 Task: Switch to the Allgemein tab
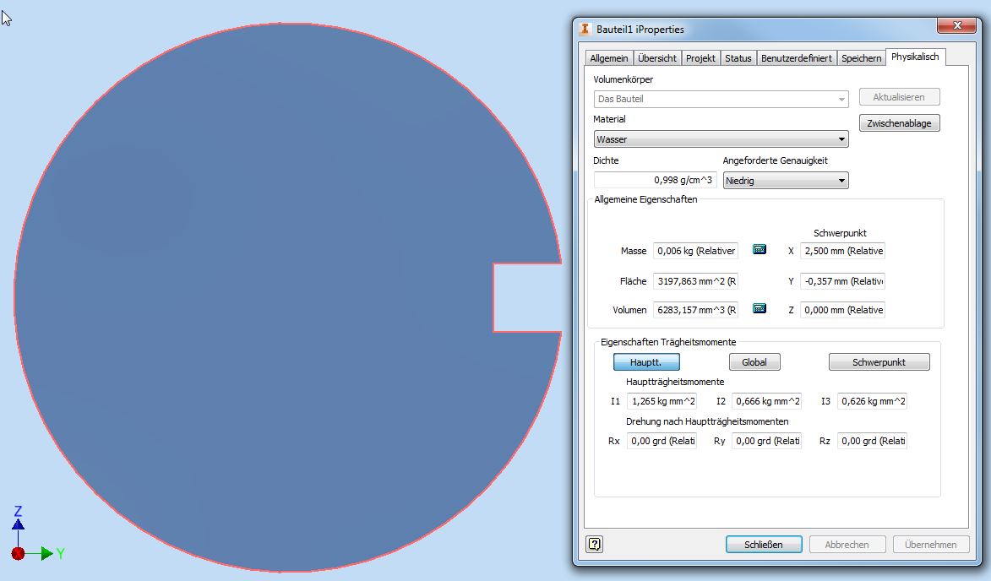click(x=609, y=58)
